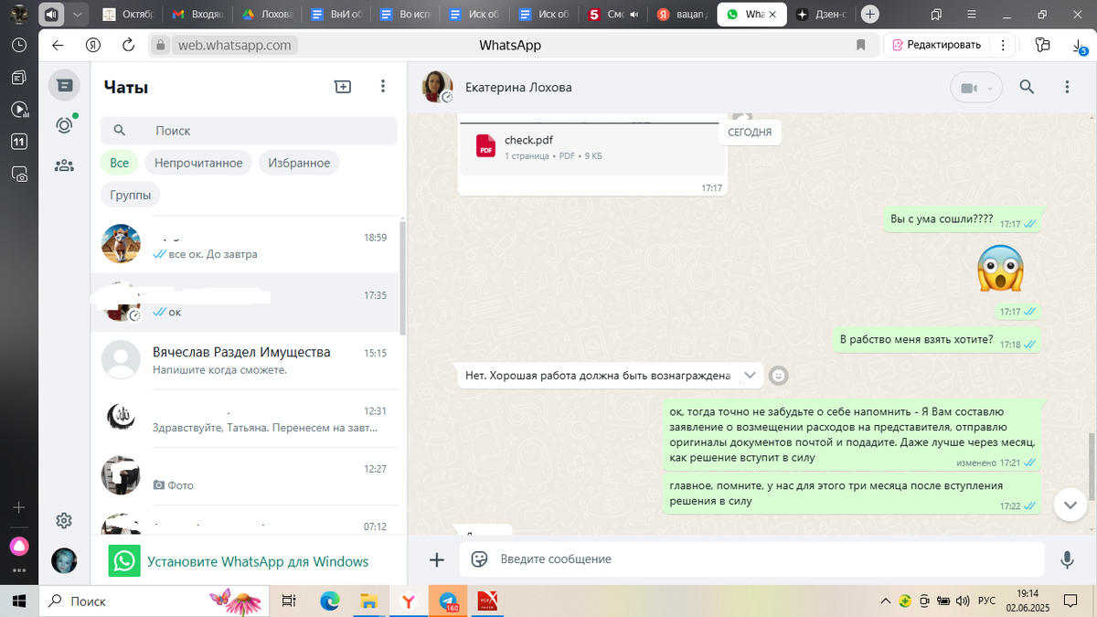Screen dimensions: 1097x617
Task: Select the Непрочитанное chat filter
Action: click(x=198, y=163)
